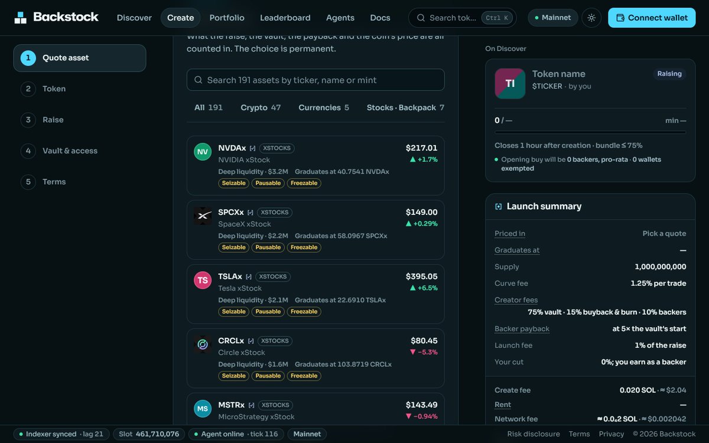Click the underlined Backer payback label
The height and width of the screenshot is (443, 709).
pos(522,329)
